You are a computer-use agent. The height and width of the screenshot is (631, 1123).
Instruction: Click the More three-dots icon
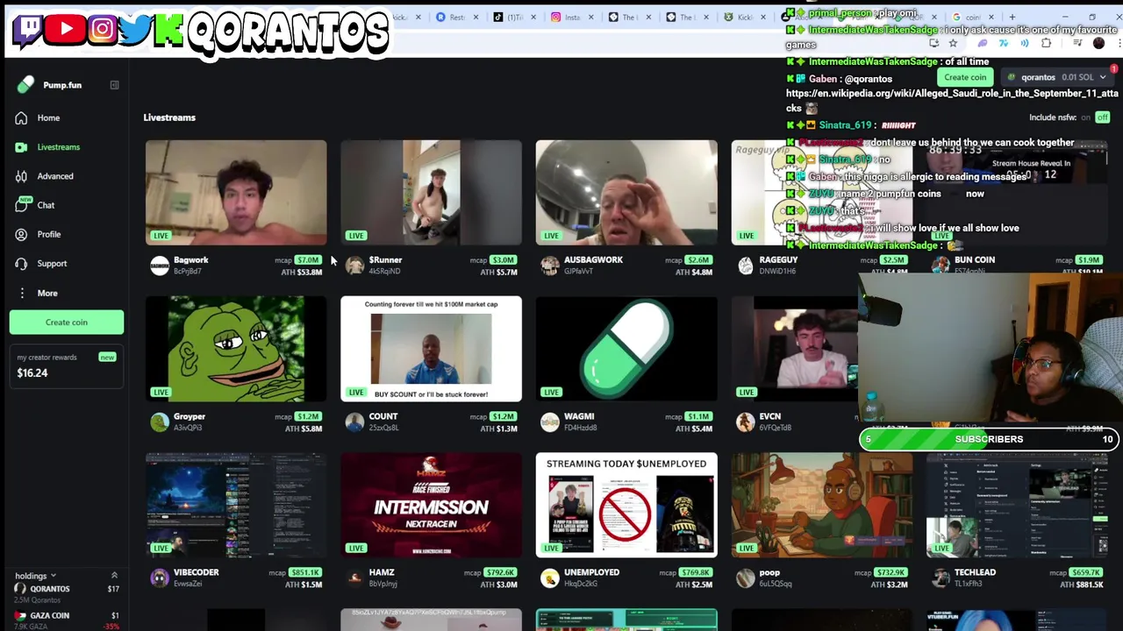pos(21,293)
